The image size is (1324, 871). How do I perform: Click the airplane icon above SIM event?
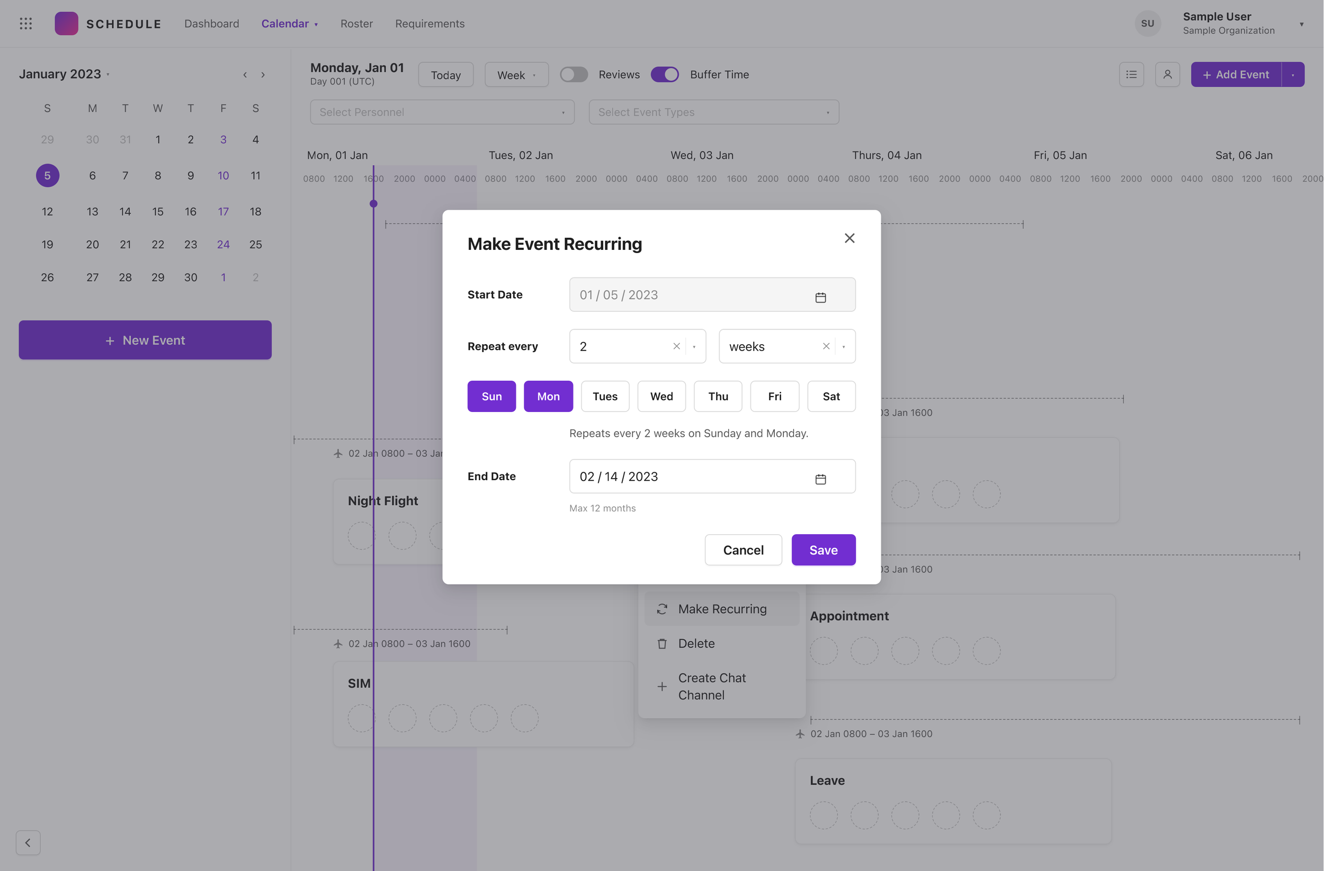coord(338,643)
